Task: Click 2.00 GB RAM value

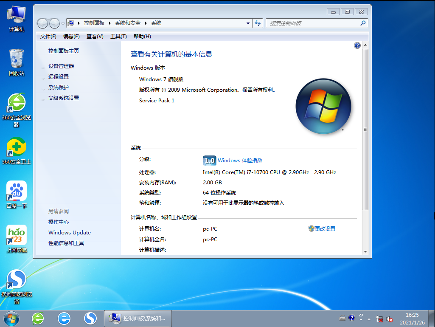Action: pyautogui.click(x=212, y=182)
